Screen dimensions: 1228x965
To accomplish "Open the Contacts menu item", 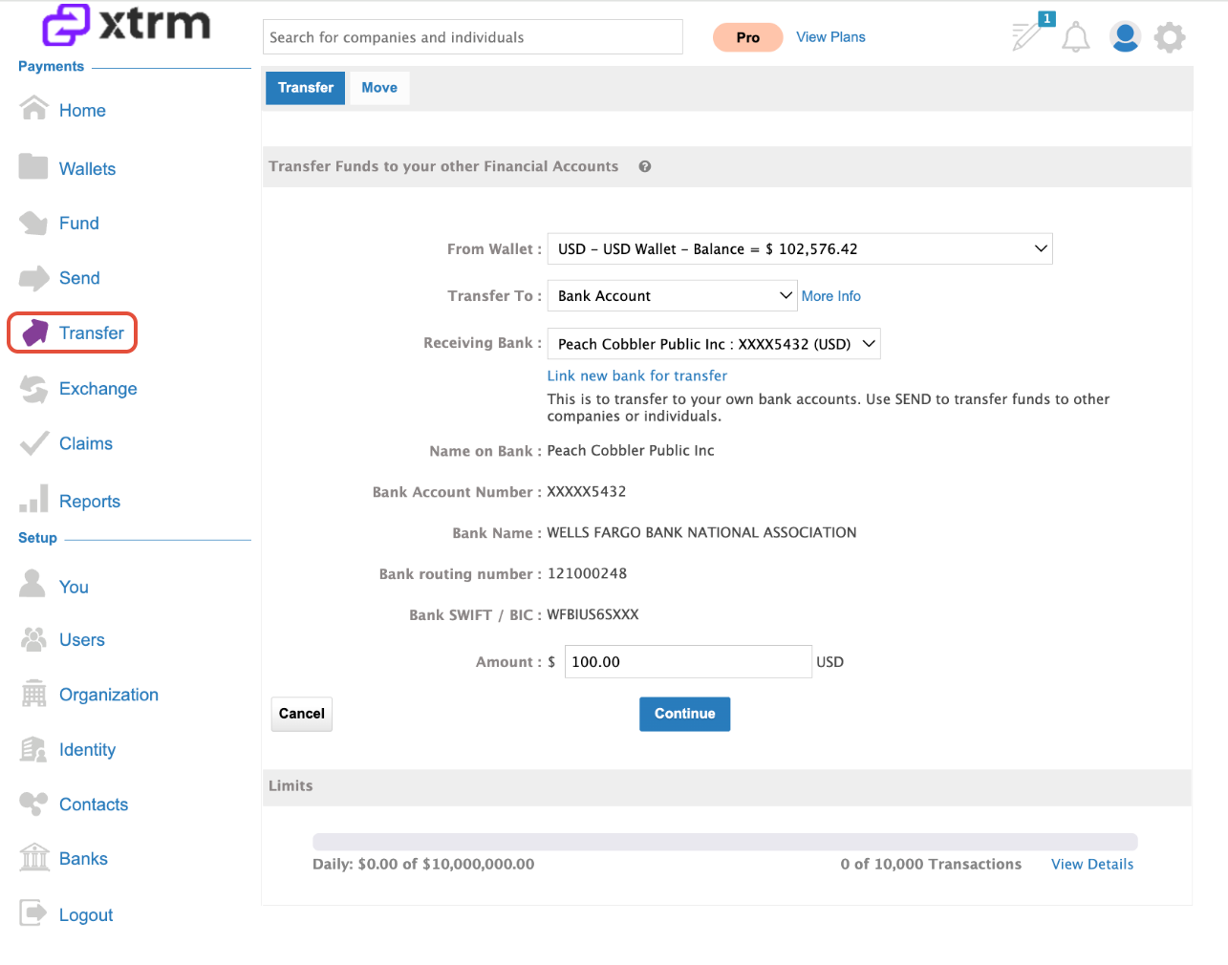I will pyautogui.click(x=94, y=804).
